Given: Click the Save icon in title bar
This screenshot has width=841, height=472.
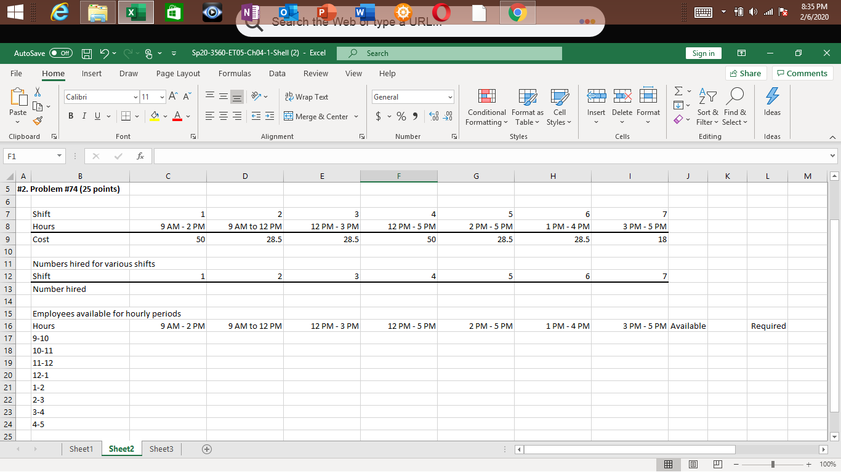Looking at the screenshot, I should pos(87,53).
